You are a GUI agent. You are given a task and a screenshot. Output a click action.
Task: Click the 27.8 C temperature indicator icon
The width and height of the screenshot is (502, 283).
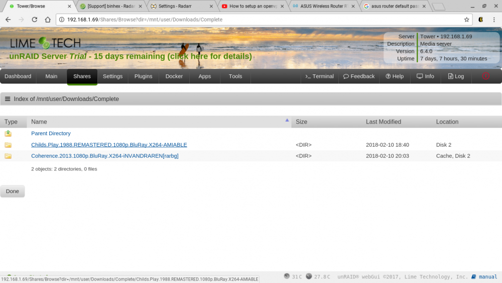pyautogui.click(x=309, y=276)
